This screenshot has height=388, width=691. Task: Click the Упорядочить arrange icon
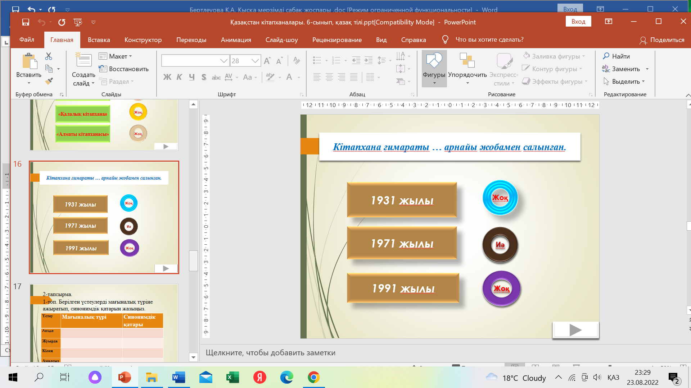tap(467, 60)
